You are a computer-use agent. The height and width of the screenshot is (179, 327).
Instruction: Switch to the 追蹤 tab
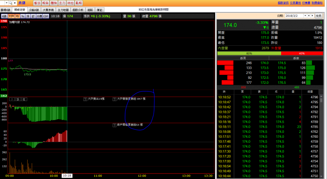[x=90, y=10]
